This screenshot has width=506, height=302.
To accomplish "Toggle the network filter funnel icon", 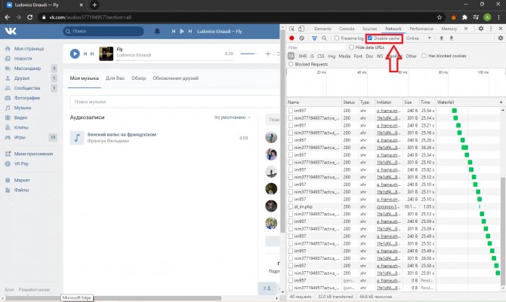I will pos(314,38).
